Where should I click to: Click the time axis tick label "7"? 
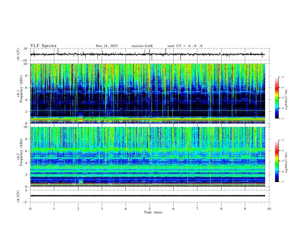tap(197, 209)
